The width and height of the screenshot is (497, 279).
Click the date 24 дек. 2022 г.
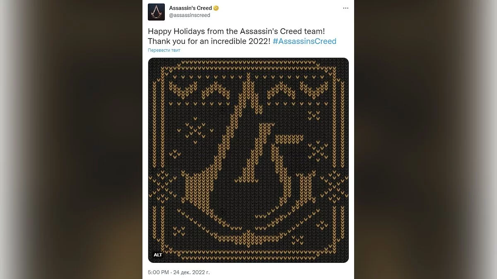pos(192,272)
